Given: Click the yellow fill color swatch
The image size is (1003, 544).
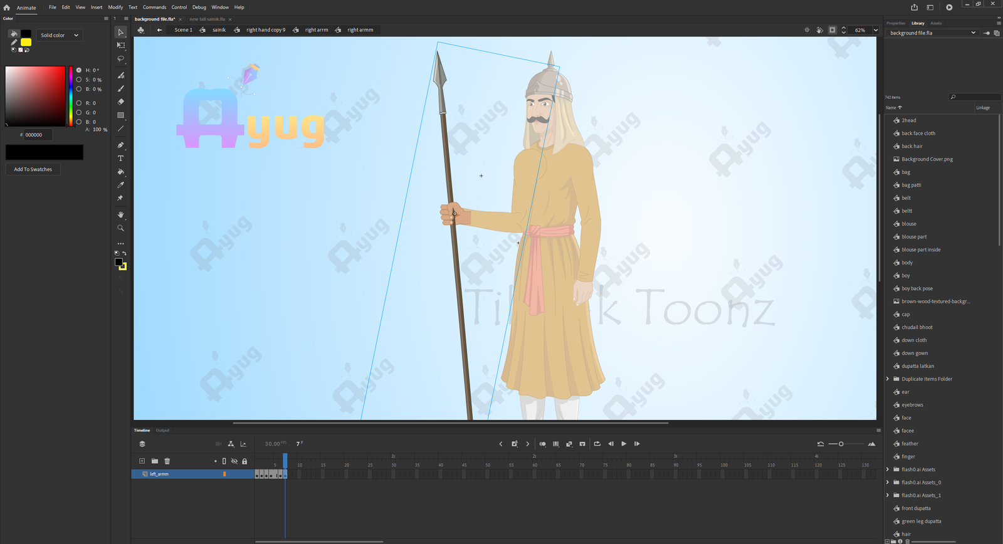Looking at the screenshot, I should click(x=26, y=42).
